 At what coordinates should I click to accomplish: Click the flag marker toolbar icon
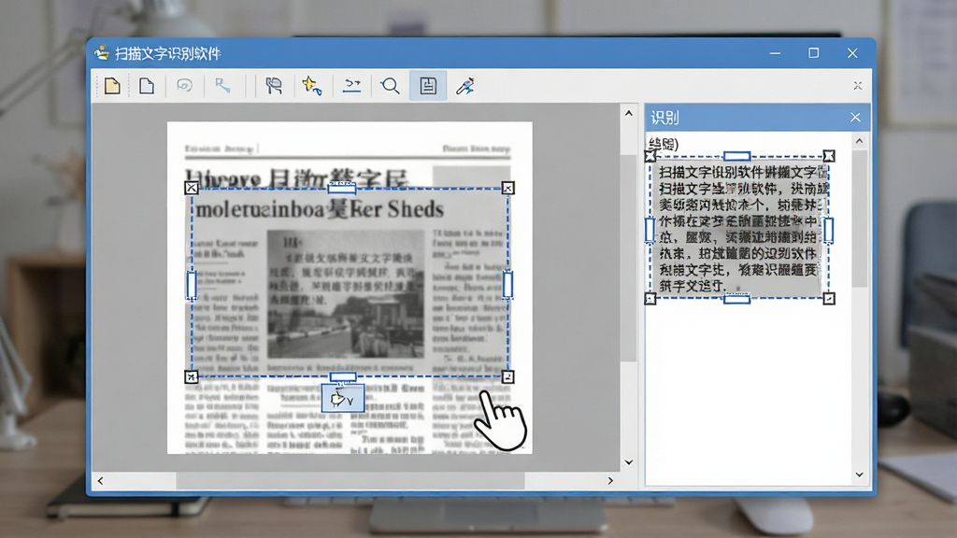point(274,86)
